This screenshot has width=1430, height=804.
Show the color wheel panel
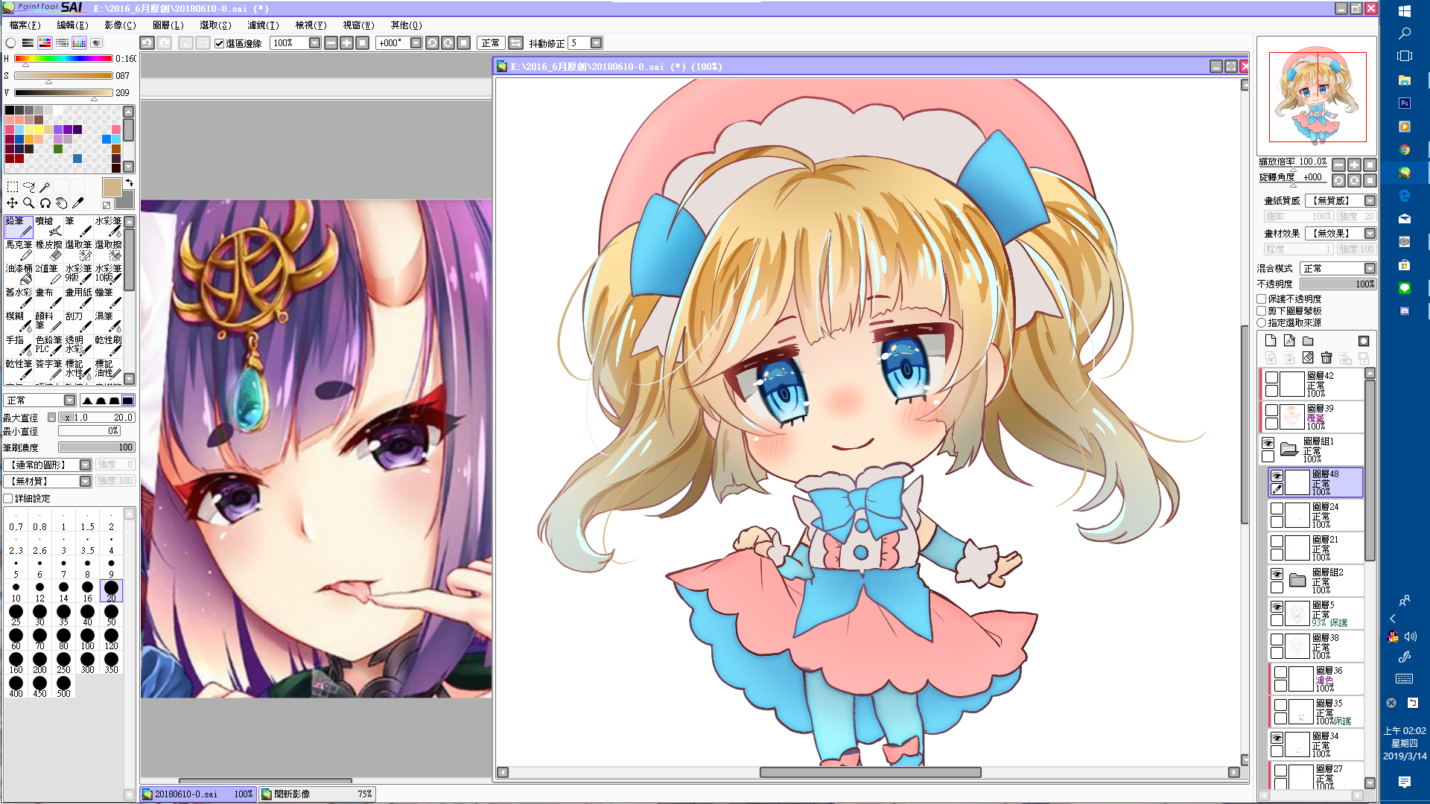(x=11, y=43)
